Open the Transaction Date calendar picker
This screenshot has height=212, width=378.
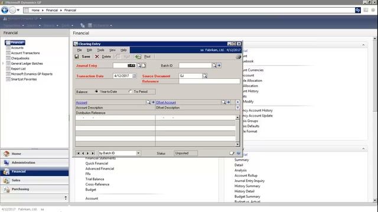point(134,76)
